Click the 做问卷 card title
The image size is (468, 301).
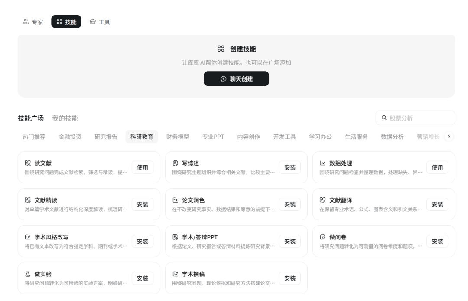tap(338, 237)
